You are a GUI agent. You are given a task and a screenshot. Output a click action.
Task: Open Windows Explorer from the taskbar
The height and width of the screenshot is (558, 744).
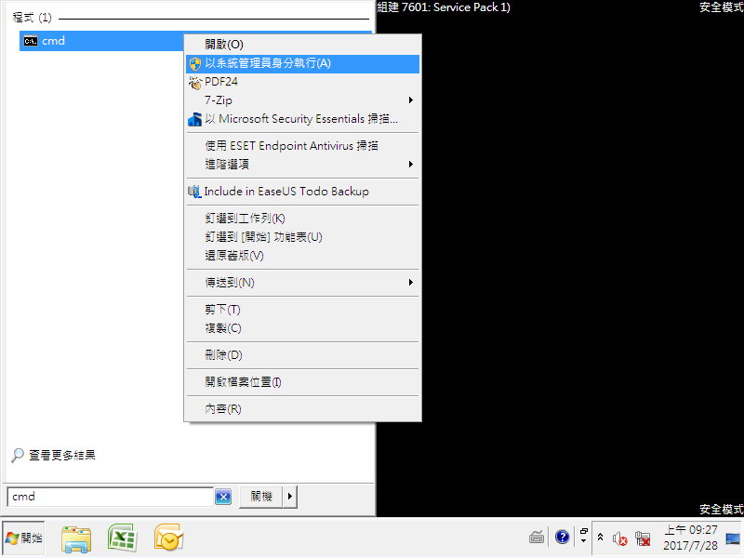75,538
